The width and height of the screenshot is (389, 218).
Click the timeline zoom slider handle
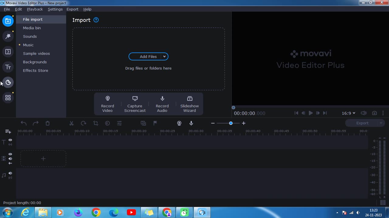(231, 123)
